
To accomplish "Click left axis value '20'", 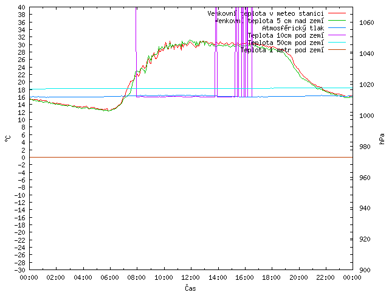I will pyautogui.click(x=22, y=83).
